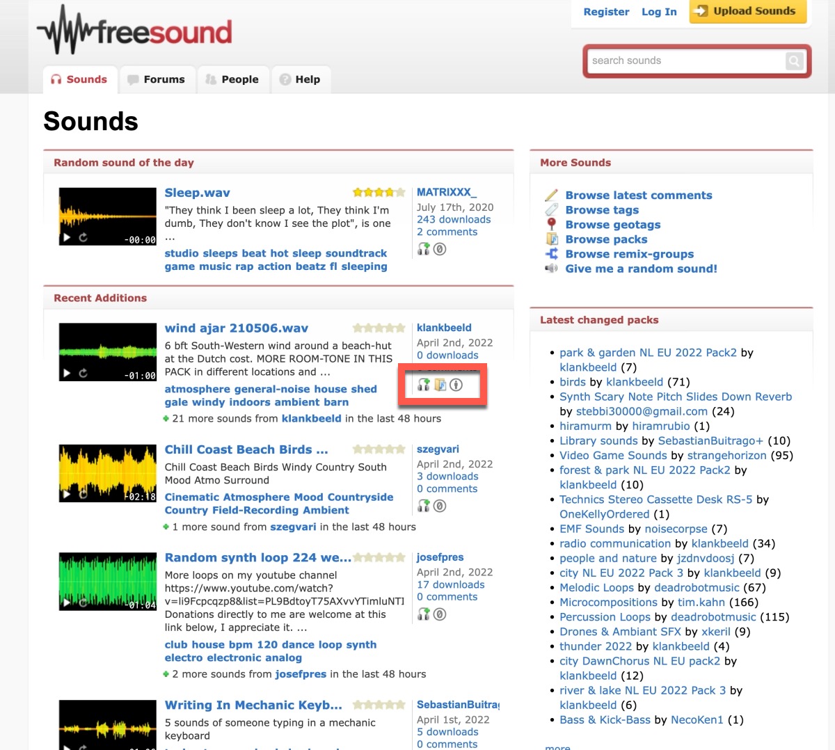This screenshot has width=835, height=750.
Task: Click the remix icon beside Browse remix-groups
Action: click(x=552, y=253)
